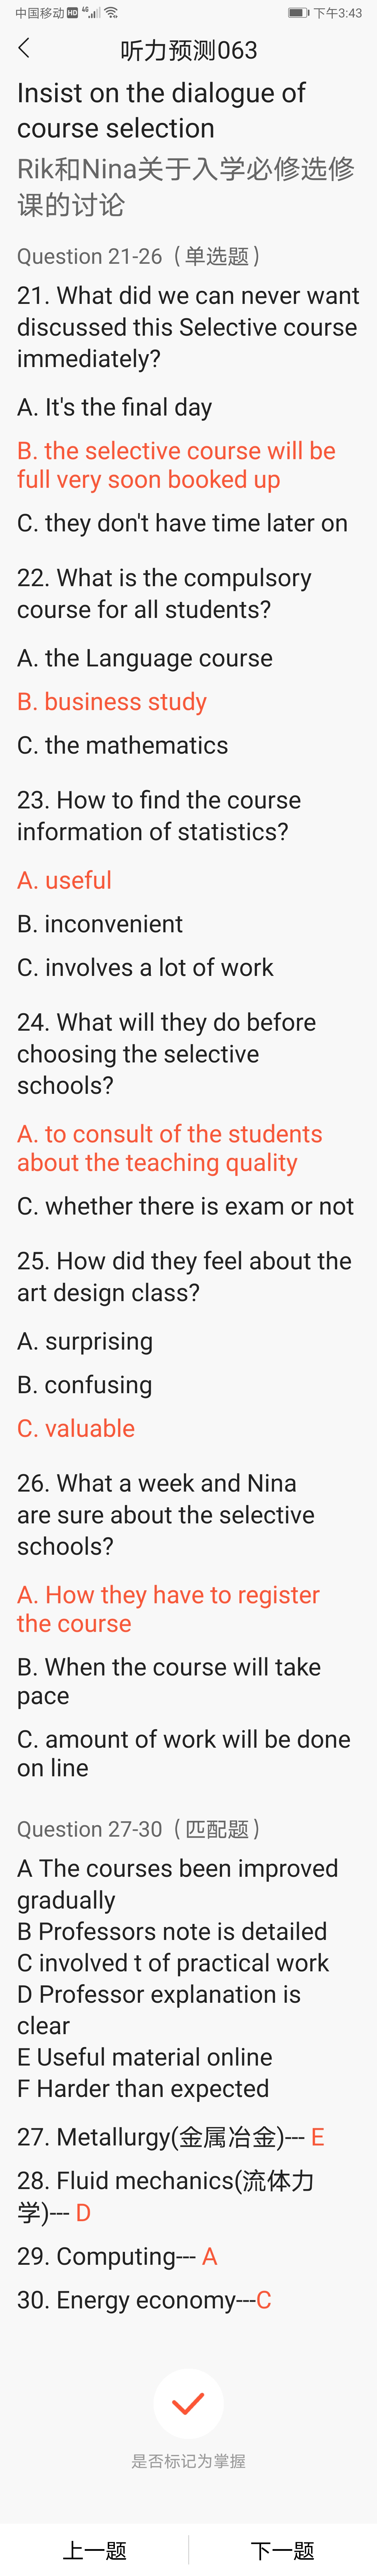Screen dimensions: 377x2576
Task: Choose C. whether there is exam or not
Action: [x=185, y=1206]
